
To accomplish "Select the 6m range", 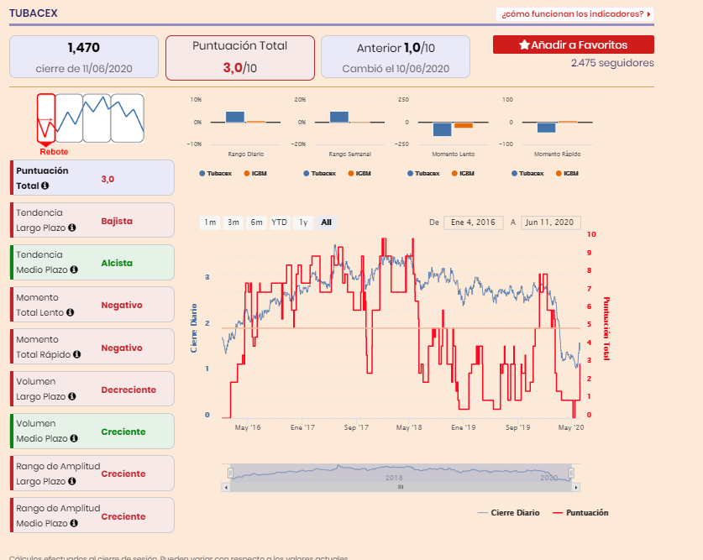I will [256, 222].
